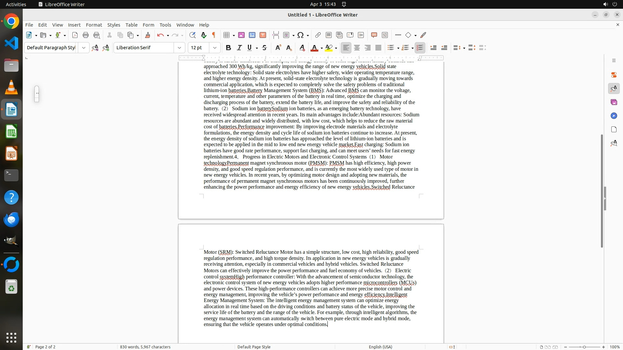Toggle Formatting Marks pilcrow button

(x=214, y=35)
